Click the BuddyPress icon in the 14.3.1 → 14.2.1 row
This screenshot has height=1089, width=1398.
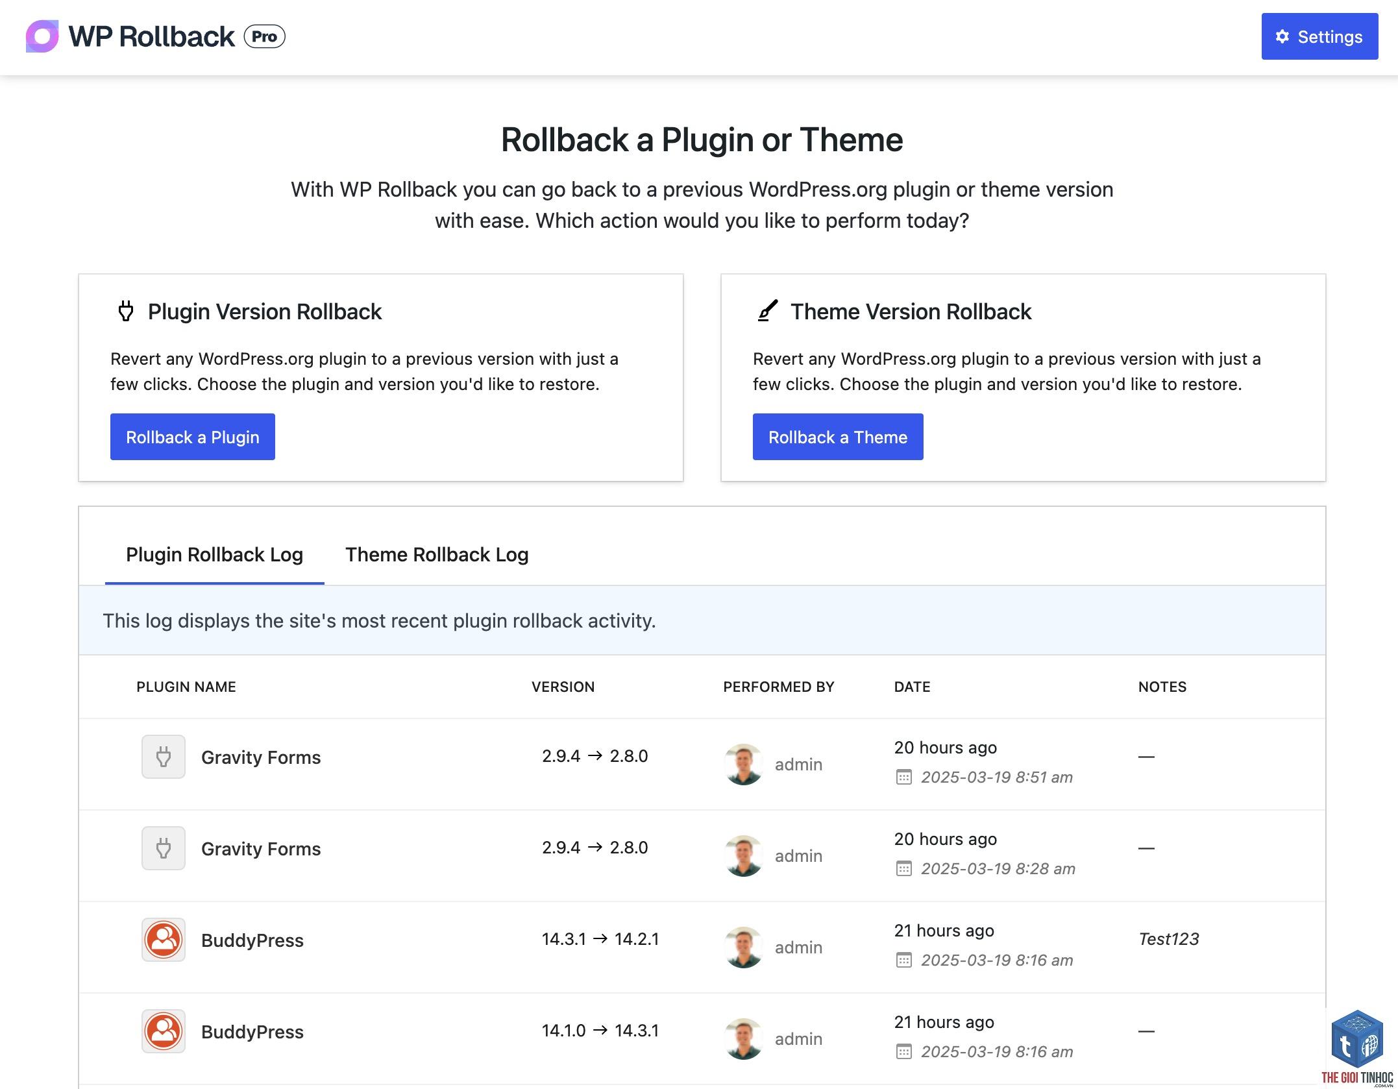coord(164,940)
